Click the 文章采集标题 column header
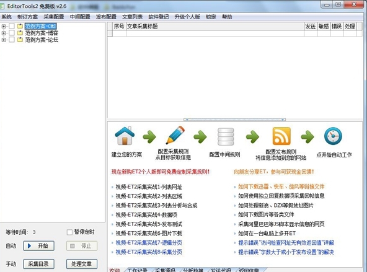The height and width of the screenshot is (272, 367). [x=215, y=27]
